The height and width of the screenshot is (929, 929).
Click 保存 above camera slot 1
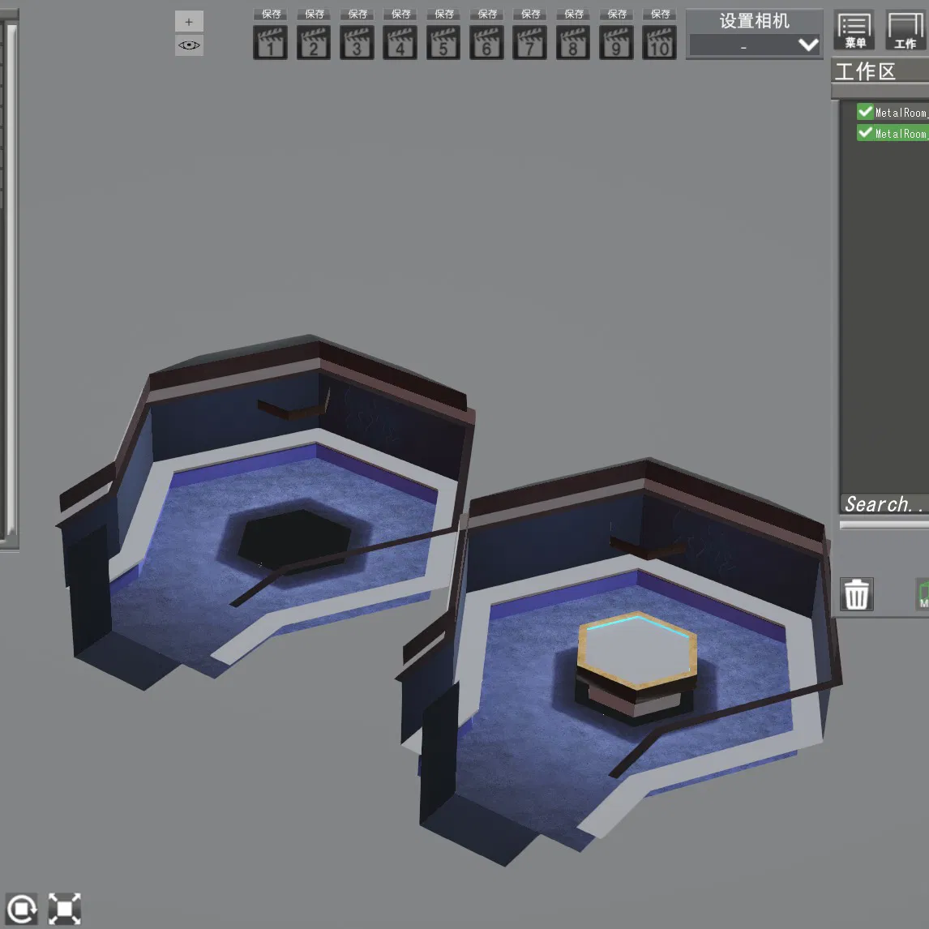click(x=270, y=15)
